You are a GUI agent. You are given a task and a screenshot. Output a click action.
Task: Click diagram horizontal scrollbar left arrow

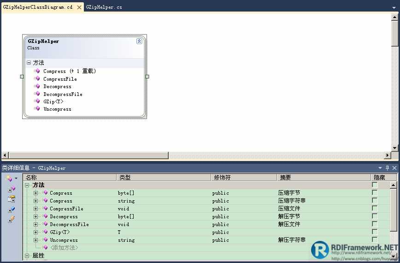click(5, 155)
